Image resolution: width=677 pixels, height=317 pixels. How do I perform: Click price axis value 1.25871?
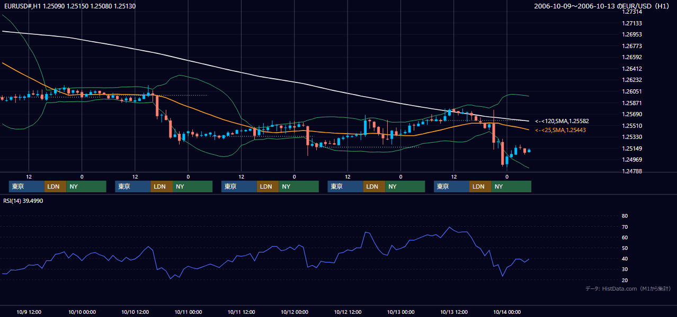tap(632, 103)
